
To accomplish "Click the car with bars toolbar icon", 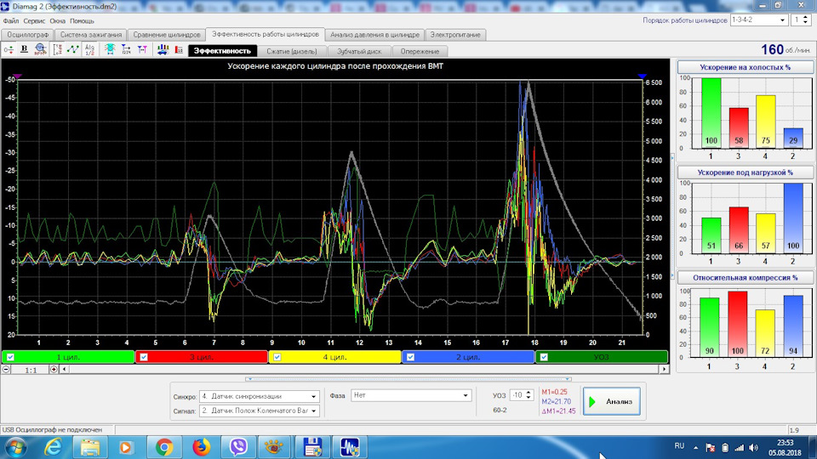I will click(x=163, y=50).
